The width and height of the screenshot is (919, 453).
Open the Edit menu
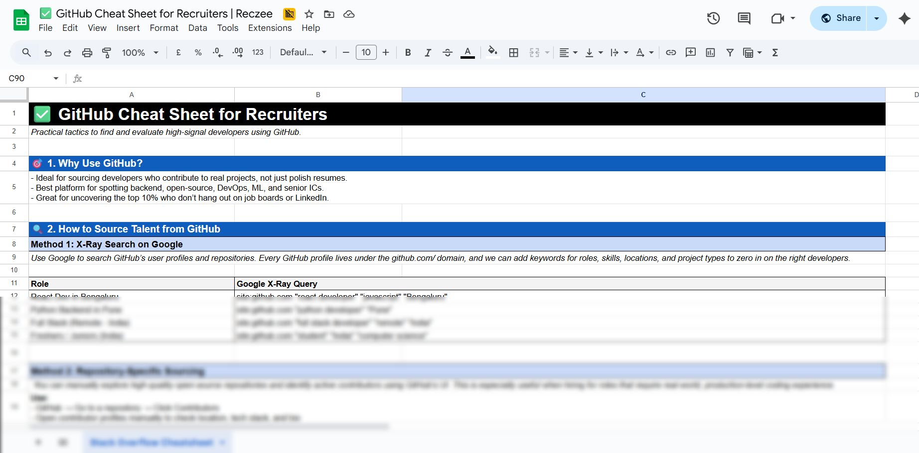click(x=70, y=28)
